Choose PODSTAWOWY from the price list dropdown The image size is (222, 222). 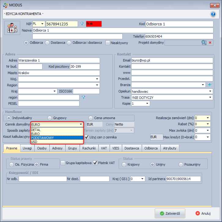pos(57,138)
